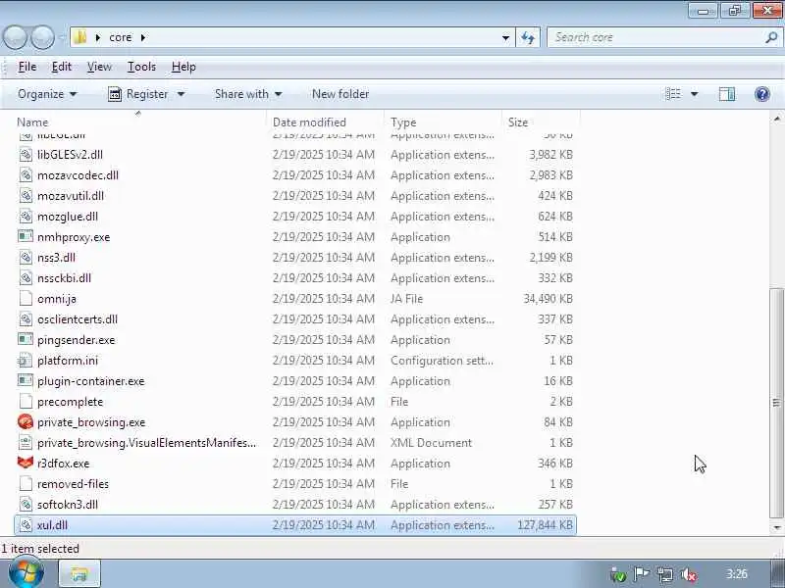Click the Configuration sett... type cell

coord(442,360)
